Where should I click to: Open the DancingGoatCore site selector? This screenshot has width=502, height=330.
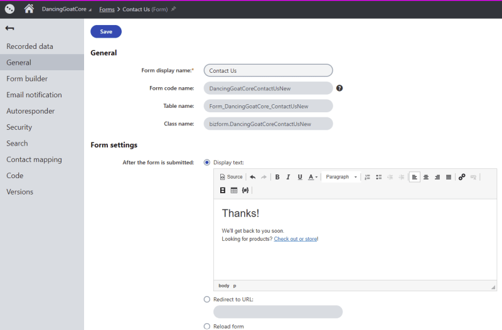[67, 9]
